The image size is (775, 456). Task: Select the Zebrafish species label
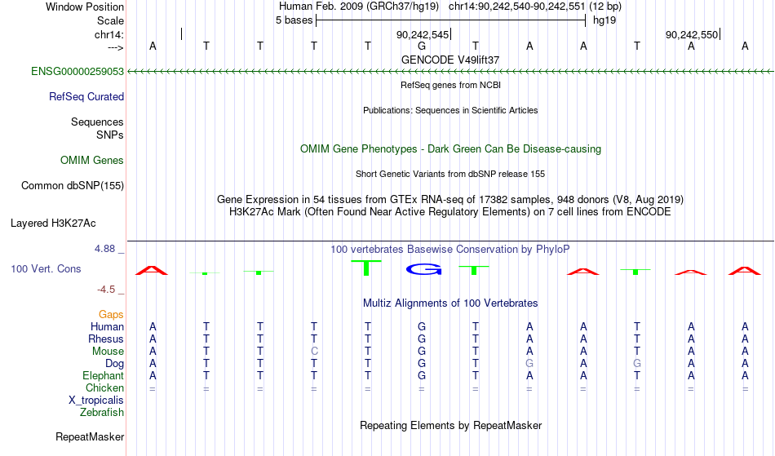pos(102,412)
